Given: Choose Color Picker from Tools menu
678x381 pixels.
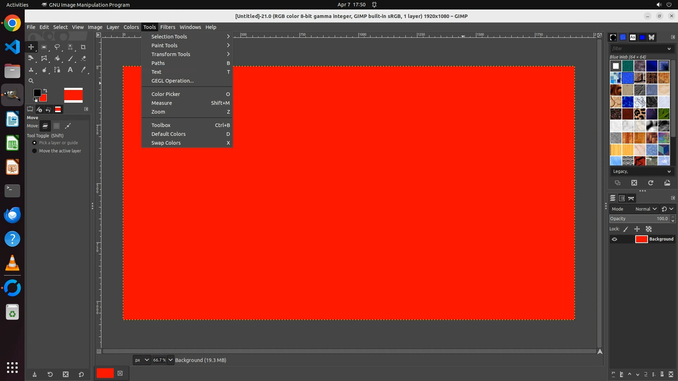Looking at the screenshot, I should click(x=166, y=94).
